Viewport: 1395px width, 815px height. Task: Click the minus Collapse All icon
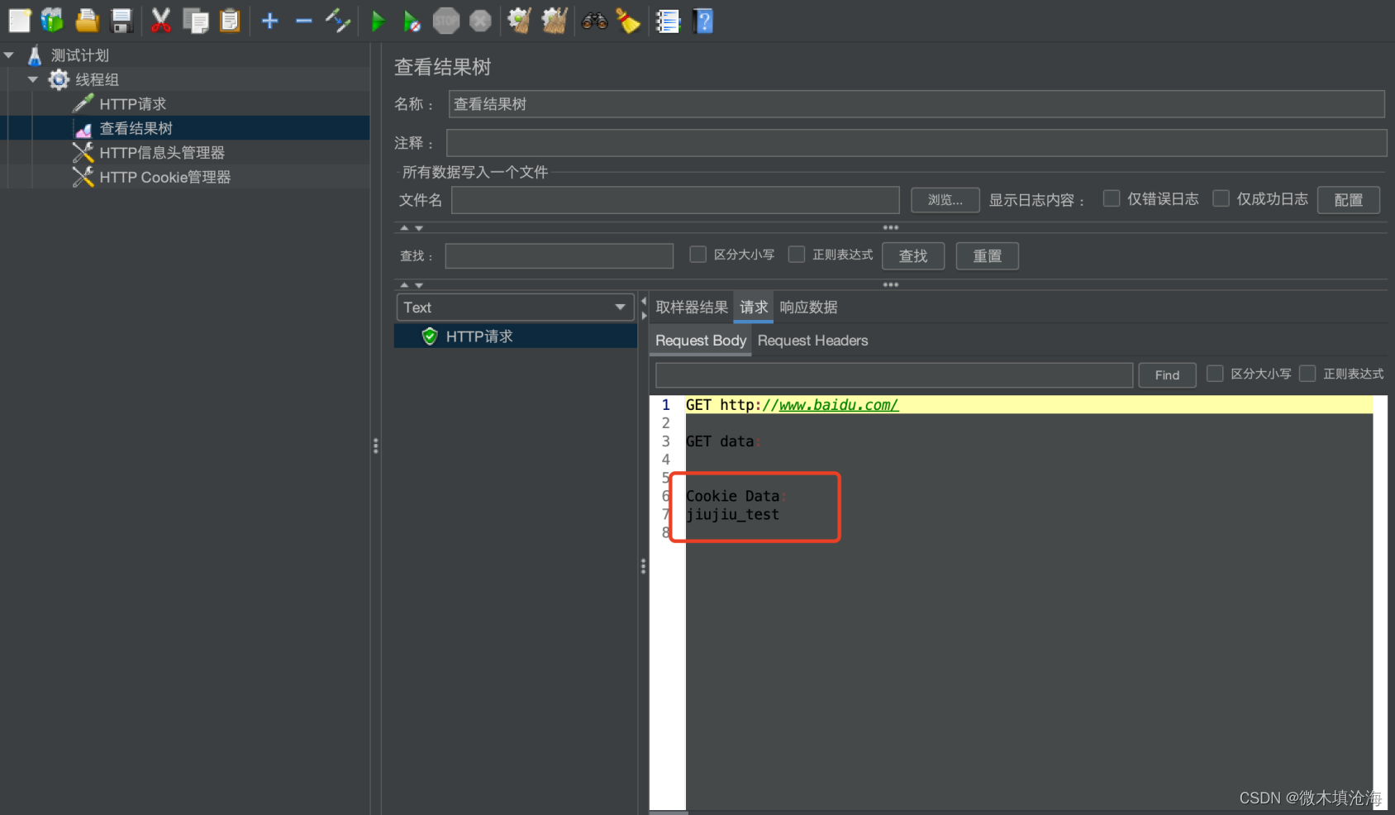tap(303, 21)
